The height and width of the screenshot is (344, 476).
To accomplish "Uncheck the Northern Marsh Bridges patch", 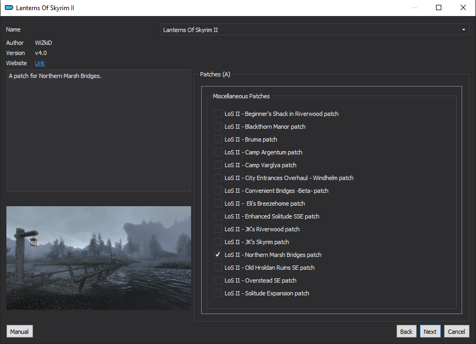I will (x=218, y=255).
